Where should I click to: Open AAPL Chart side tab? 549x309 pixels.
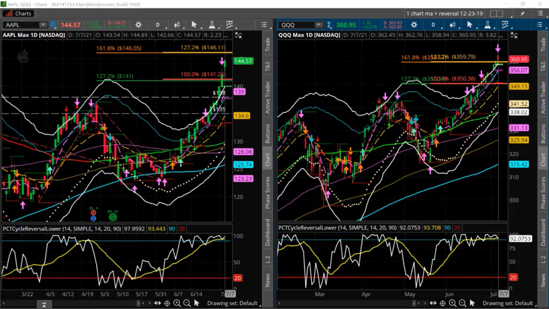coord(267,159)
